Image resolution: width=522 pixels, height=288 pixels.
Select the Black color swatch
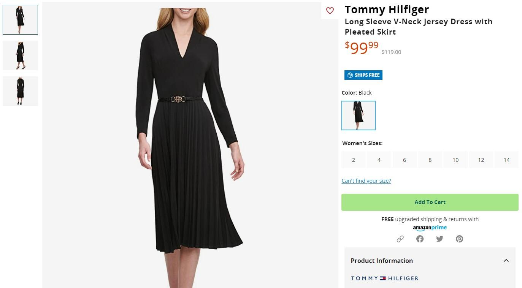[358, 116]
